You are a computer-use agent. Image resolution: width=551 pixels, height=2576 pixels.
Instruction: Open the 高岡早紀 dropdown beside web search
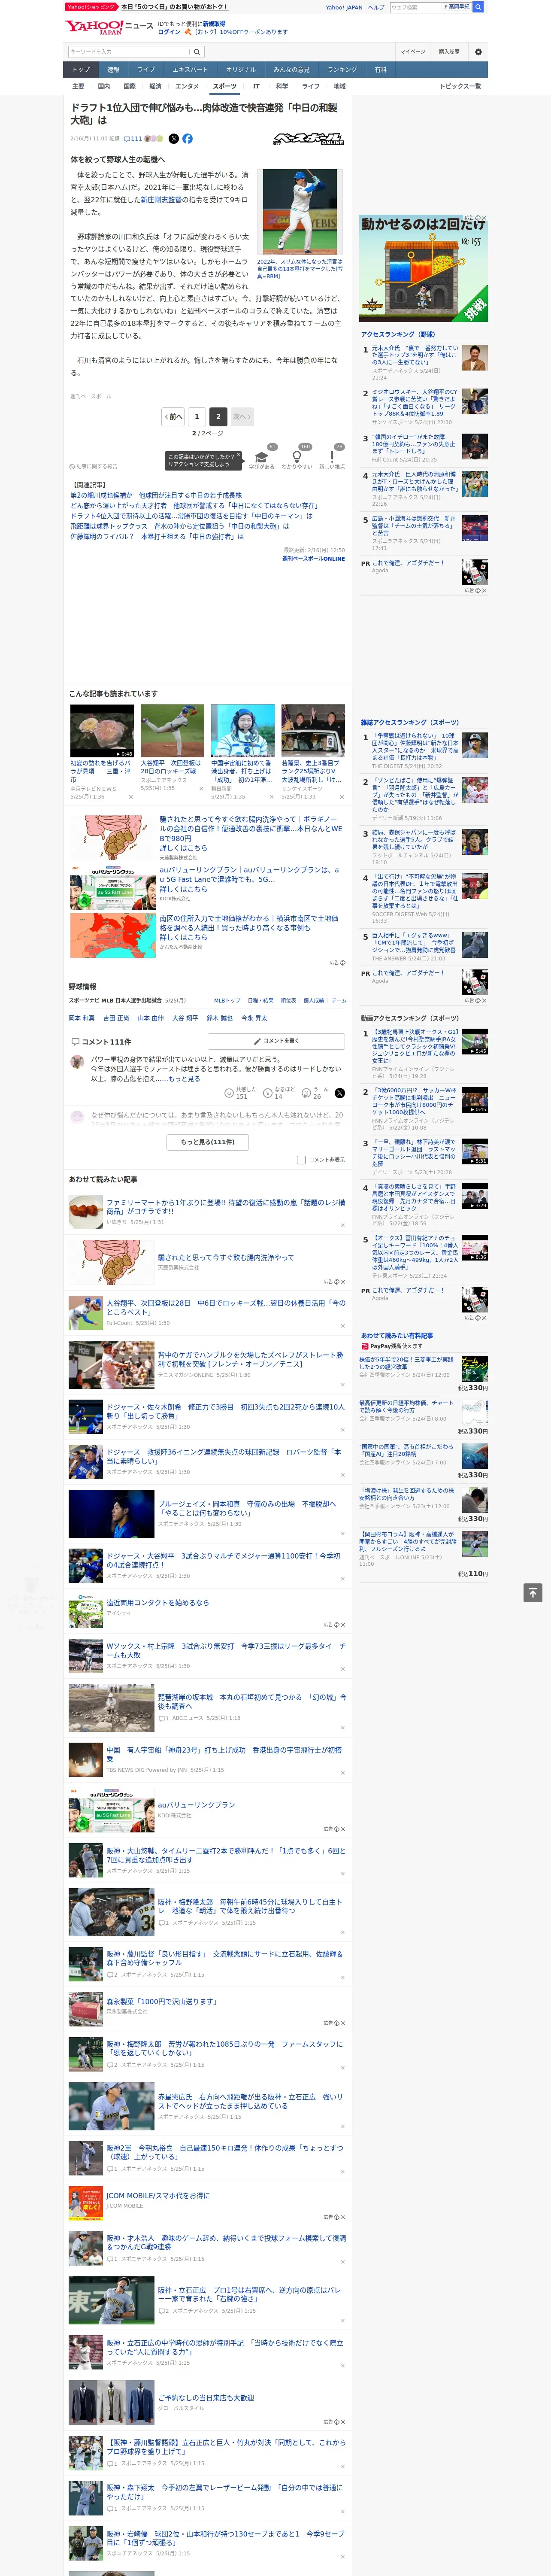[457, 7]
